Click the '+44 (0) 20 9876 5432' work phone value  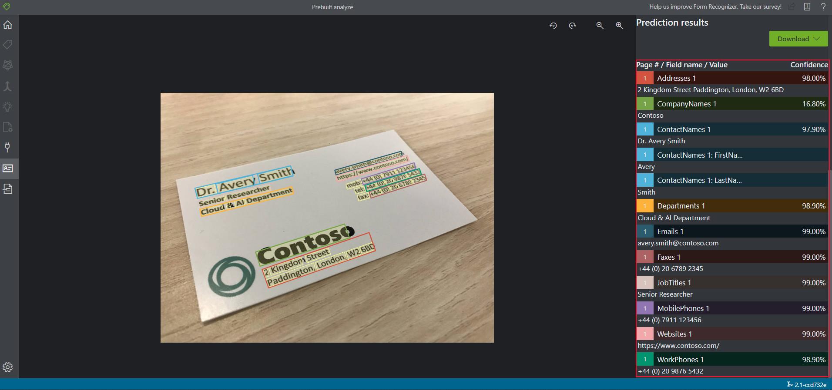(670, 371)
